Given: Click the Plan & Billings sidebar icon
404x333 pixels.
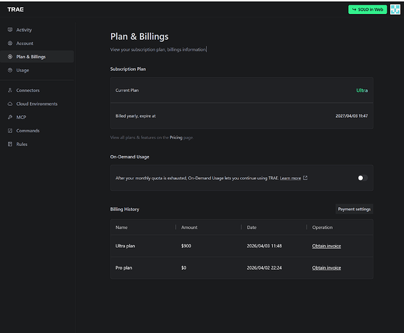Looking at the screenshot, I should (10, 57).
